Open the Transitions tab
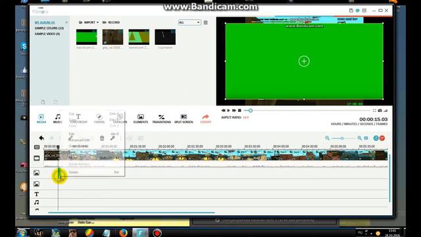The width and height of the screenshot is (421, 237). 161,118
